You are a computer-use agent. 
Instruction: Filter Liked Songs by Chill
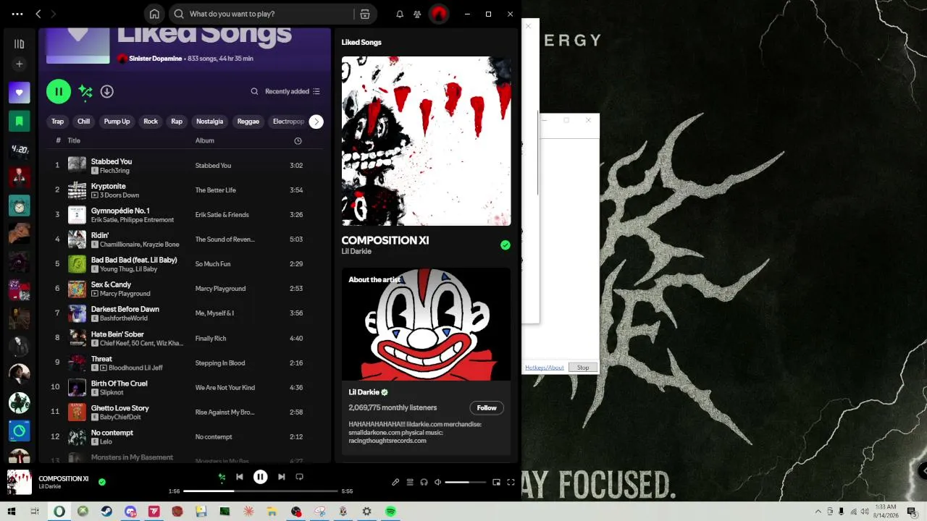pos(84,122)
